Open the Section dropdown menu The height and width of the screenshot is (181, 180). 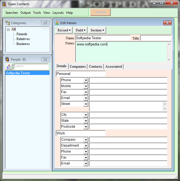tap(97, 30)
